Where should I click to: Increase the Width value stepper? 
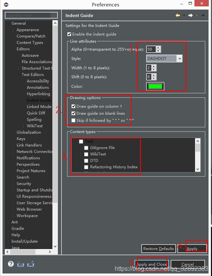tap(154, 66)
